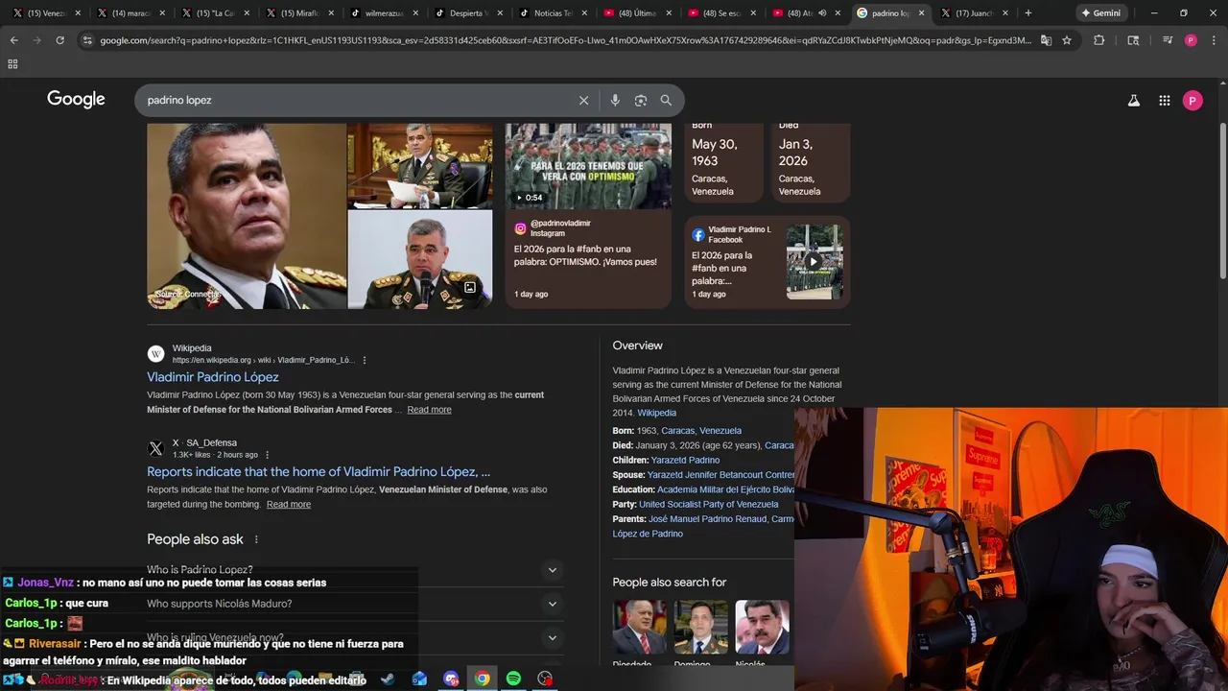Open the Chrome Extensions puzzle icon
This screenshot has height=691, width=1228.
[1098, 40]
